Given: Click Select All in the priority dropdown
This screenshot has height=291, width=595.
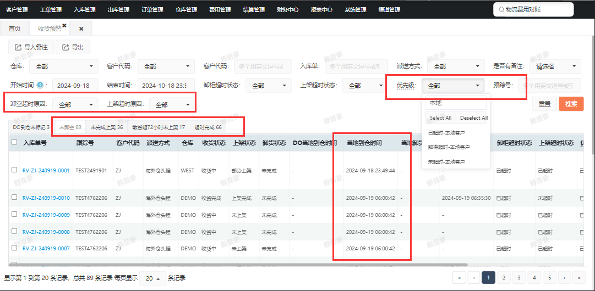Looking at the screenshot, I should (440, 117).
